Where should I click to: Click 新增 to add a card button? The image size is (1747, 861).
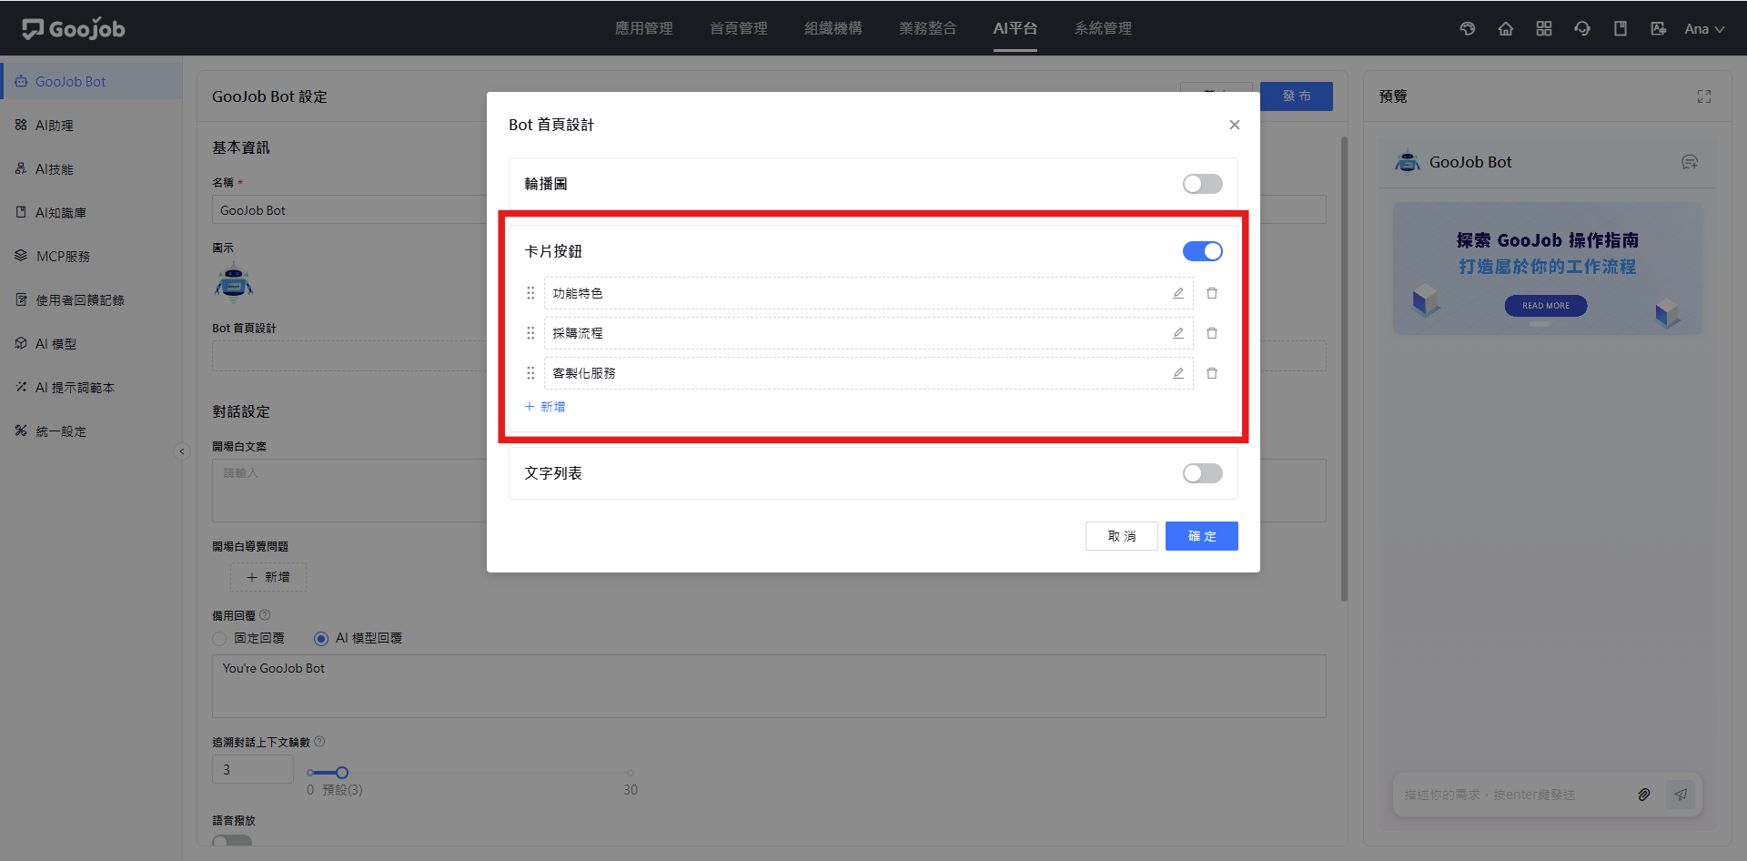(545, 407)
